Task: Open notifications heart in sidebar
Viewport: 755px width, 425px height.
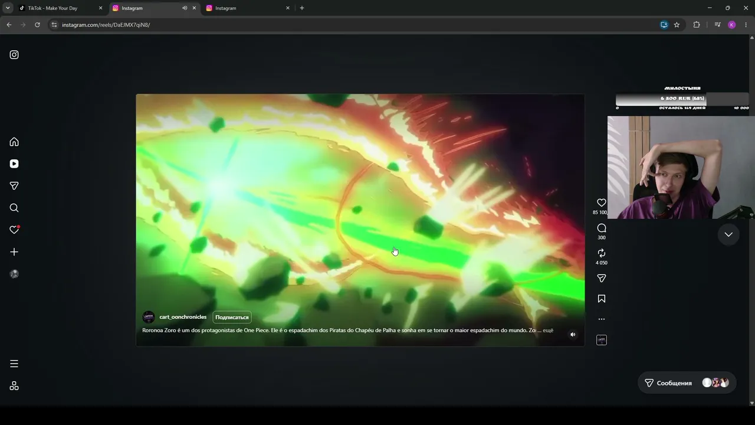Action: click(14, 230)
